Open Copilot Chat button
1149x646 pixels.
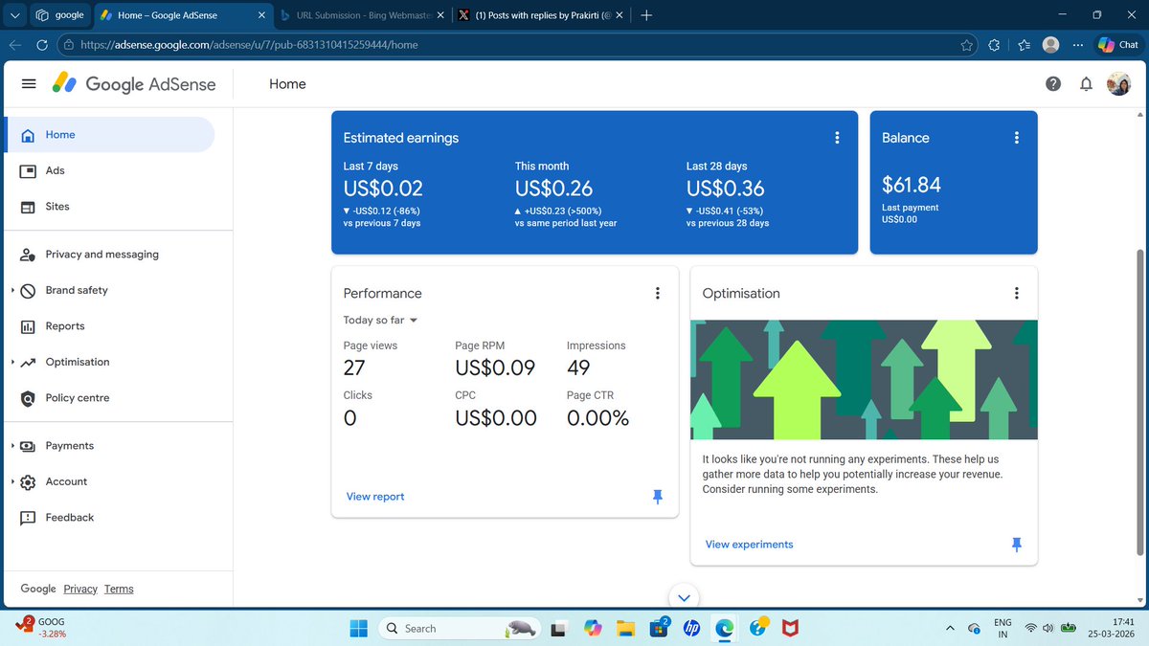point(1119,45)
